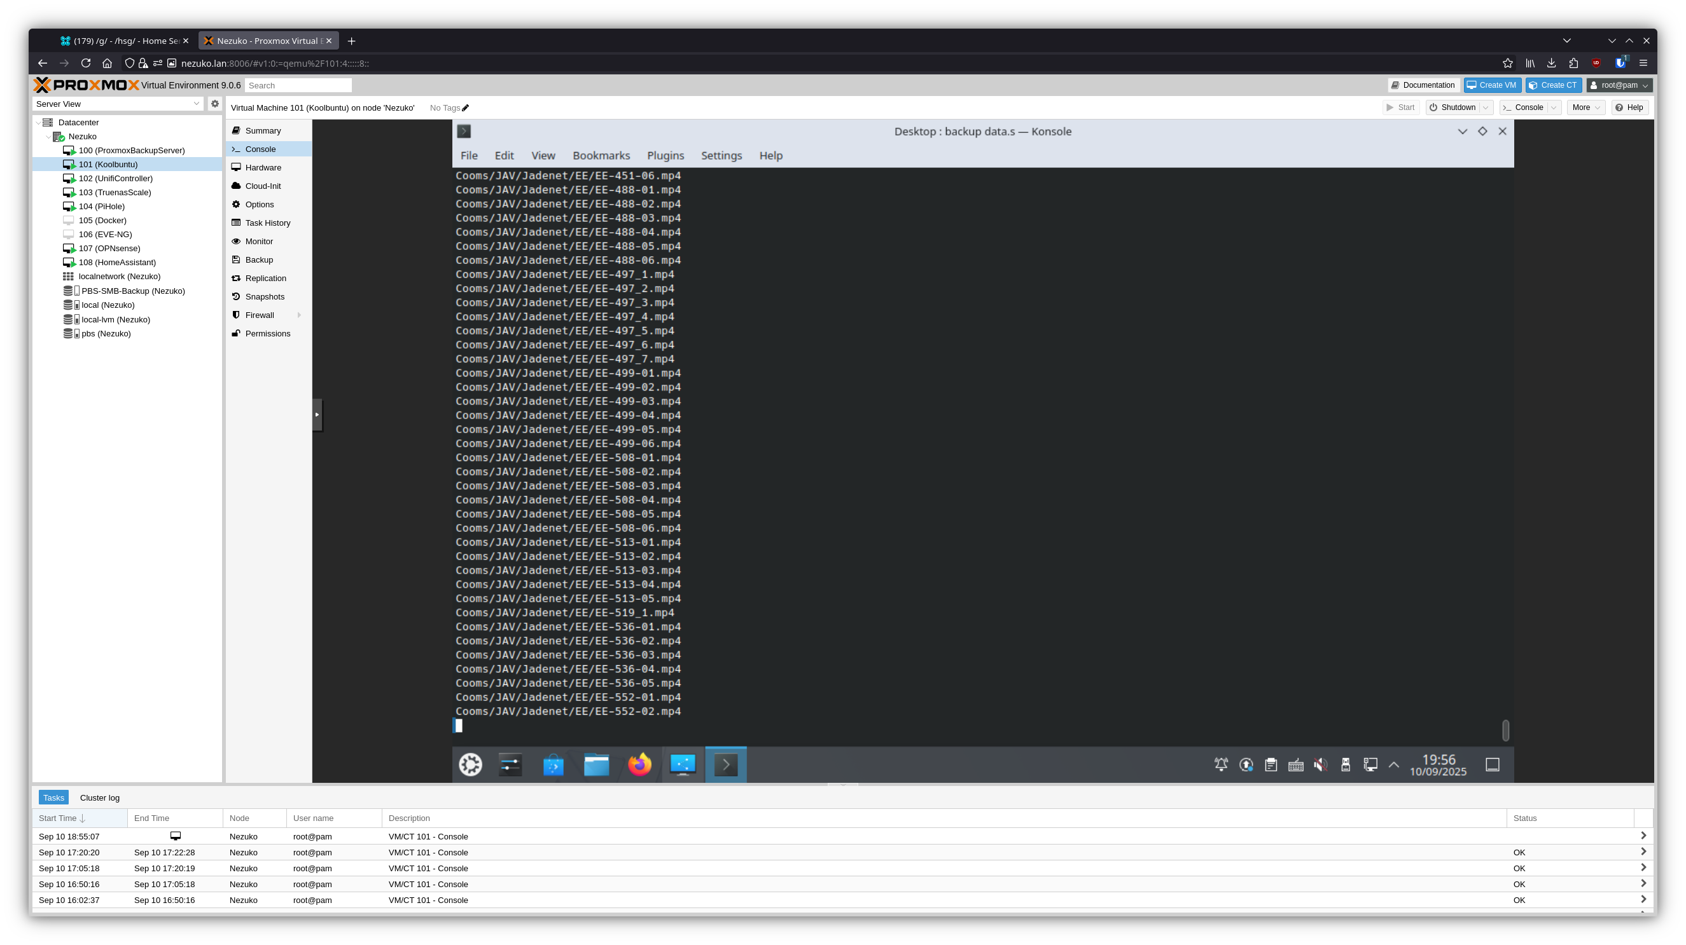Open Snapshots section for VM
1686x945 pixels.
click(x=265, y=296)
